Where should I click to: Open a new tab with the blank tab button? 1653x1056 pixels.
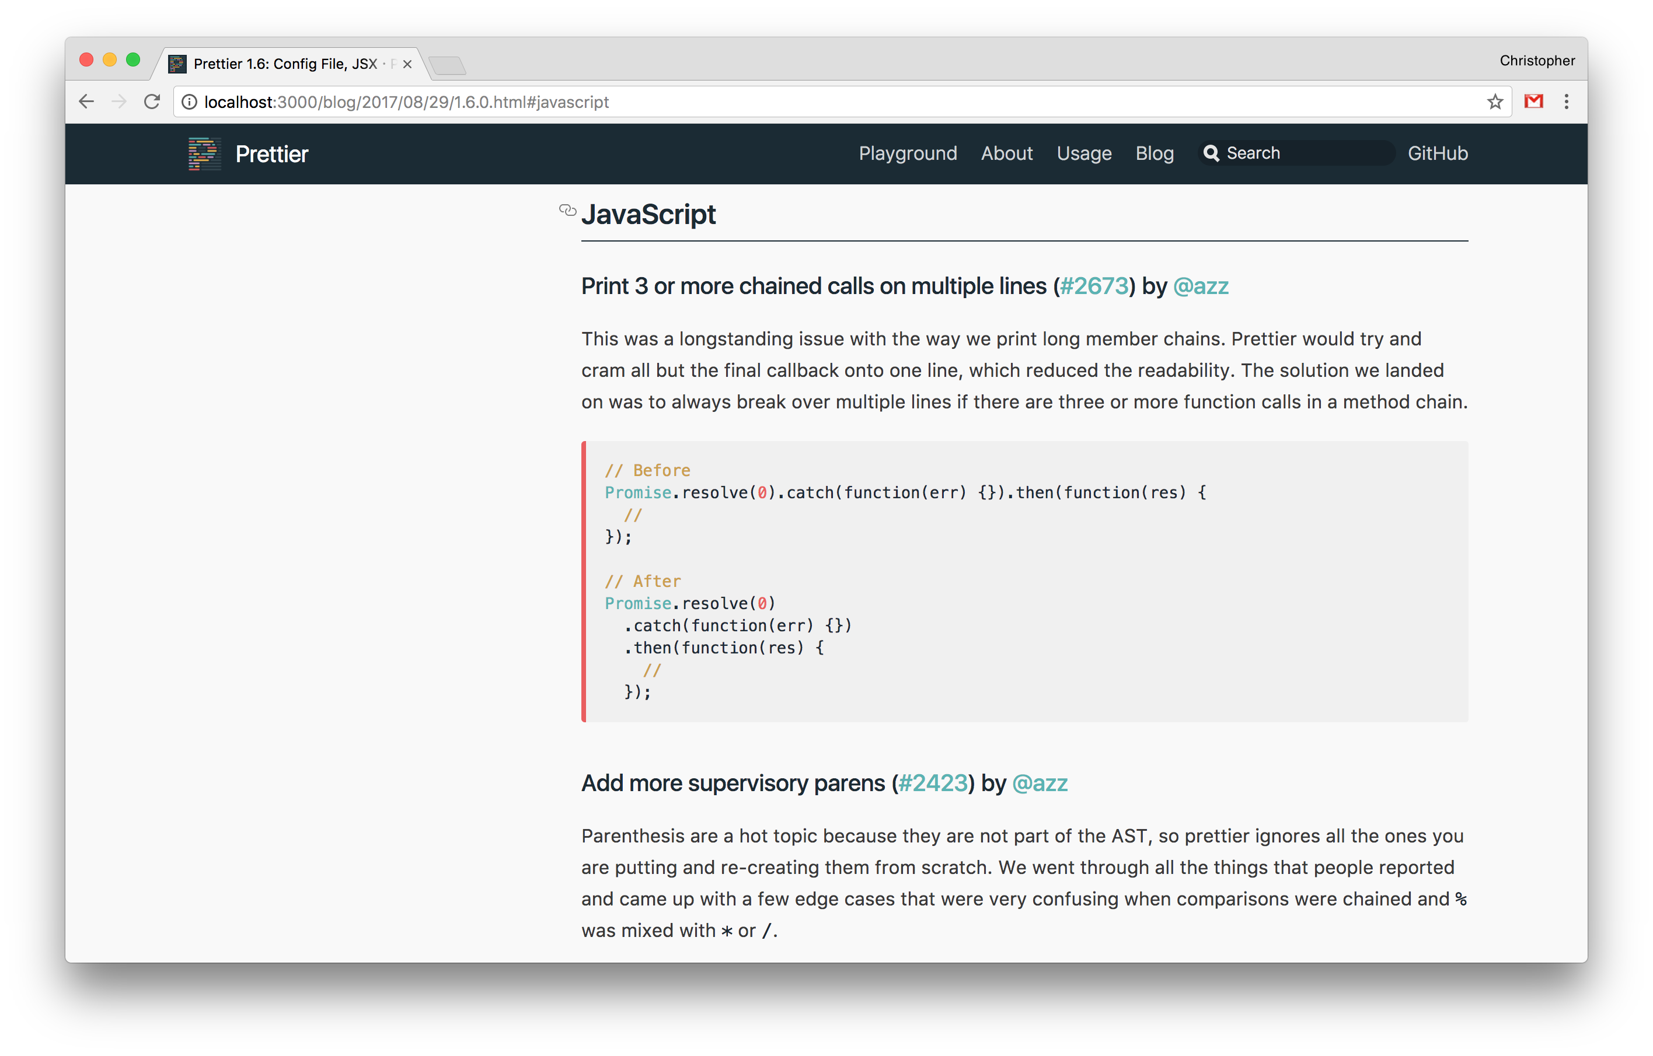click(447, 66)
